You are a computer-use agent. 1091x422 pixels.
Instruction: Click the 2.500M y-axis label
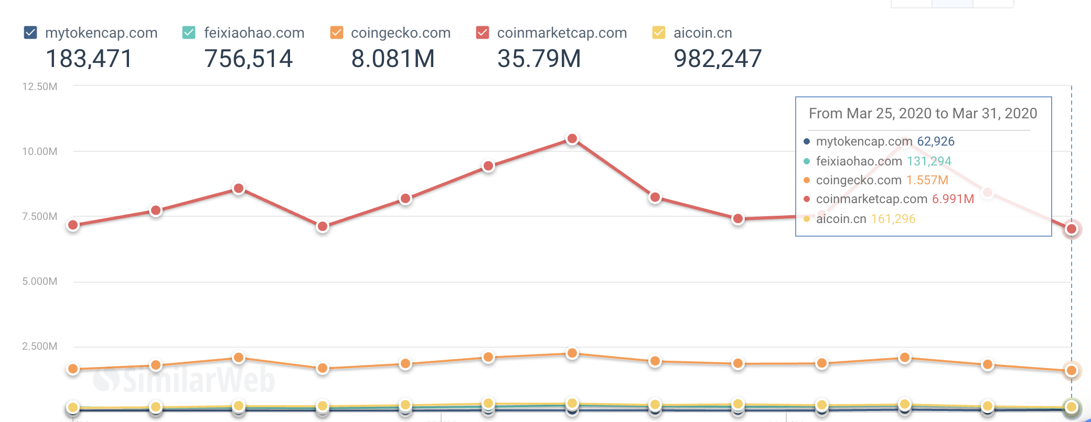[x=40, y=346]
